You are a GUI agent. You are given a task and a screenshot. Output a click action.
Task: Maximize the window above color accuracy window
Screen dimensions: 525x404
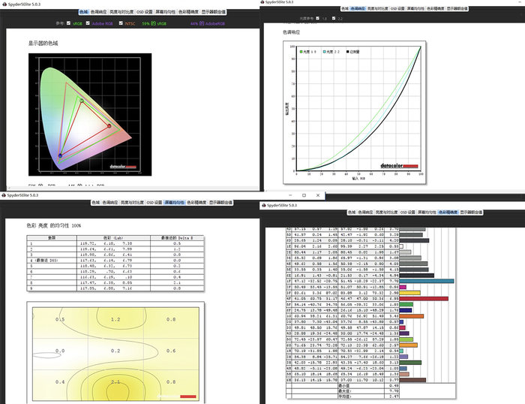coord(304,195)
